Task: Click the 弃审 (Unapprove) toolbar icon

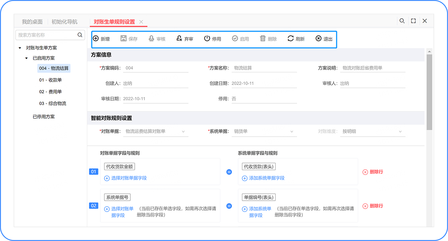Action: tap(179, 39)
